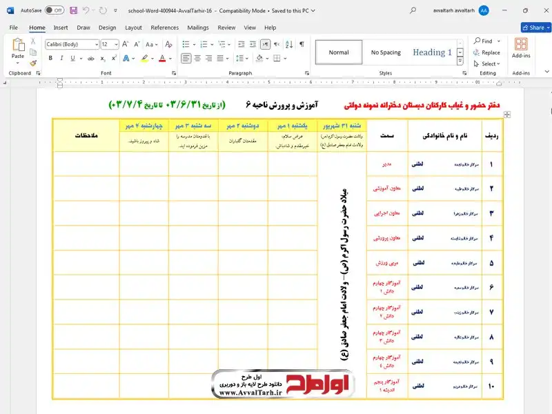Click the first-line indent marker on the ruler
This screenshot has height=414, width=552.
coord(60,80)
